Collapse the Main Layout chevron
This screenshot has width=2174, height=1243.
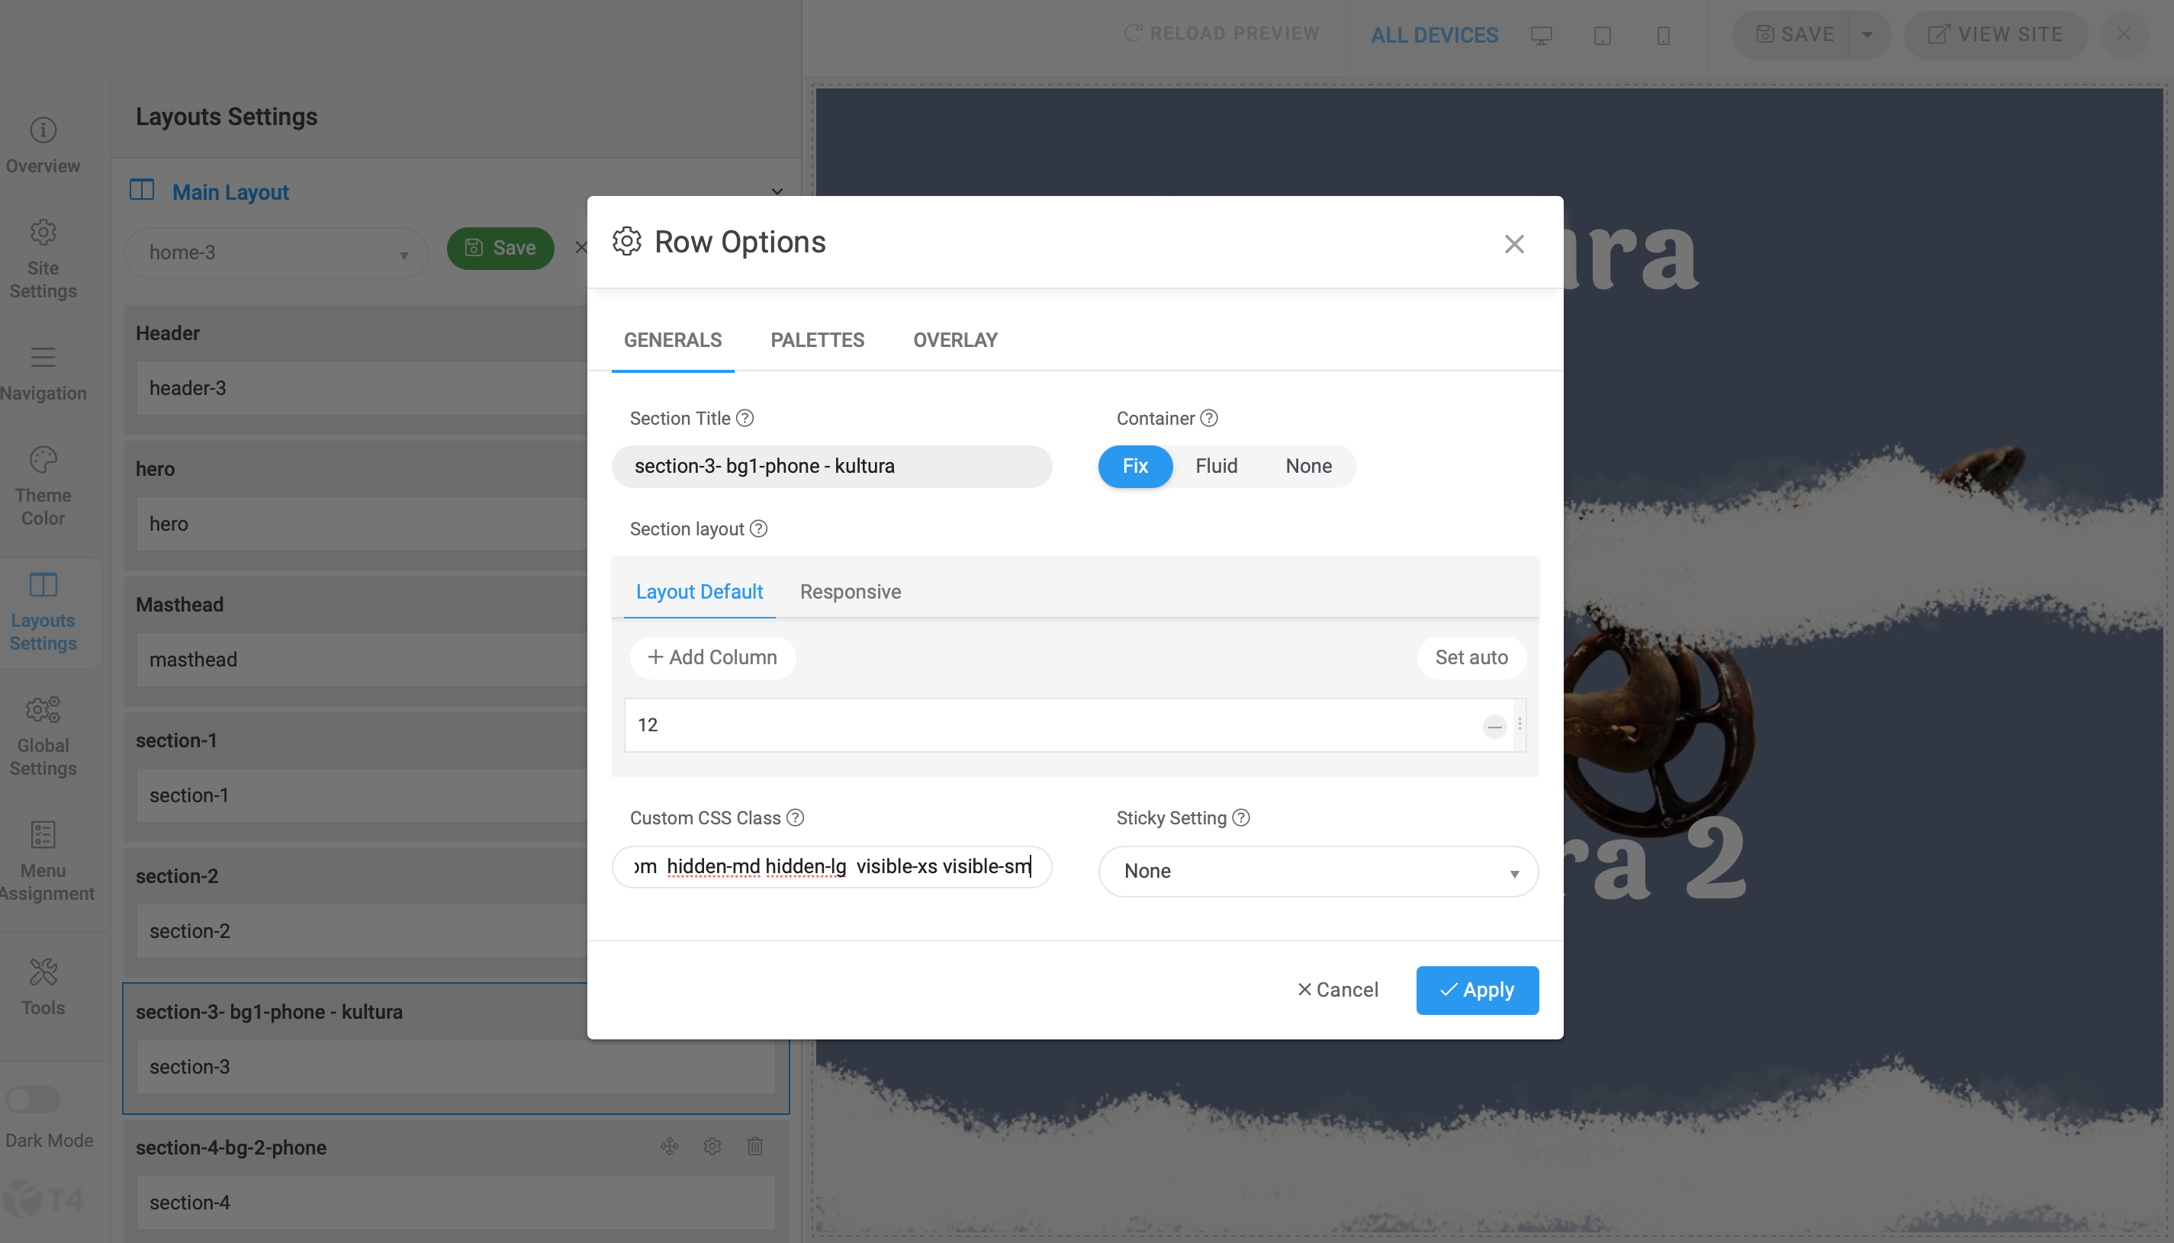[x=777, y=191]
